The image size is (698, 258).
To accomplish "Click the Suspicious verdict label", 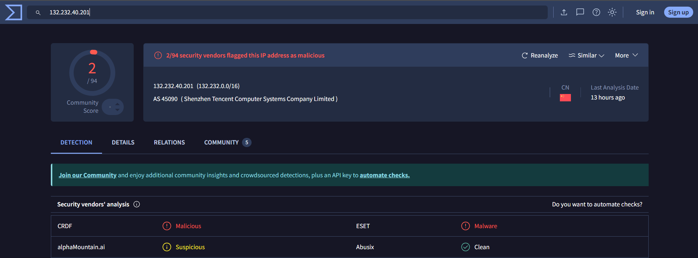I will coord(190,247).
